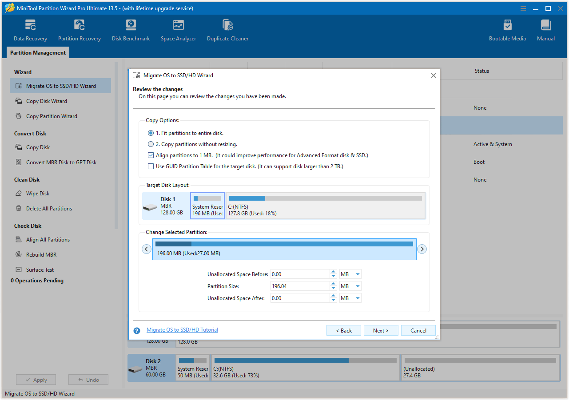Click the help question mark icon

(x=136, y=330)
